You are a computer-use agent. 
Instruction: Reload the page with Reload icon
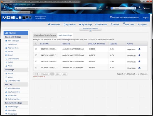[100, 7]
